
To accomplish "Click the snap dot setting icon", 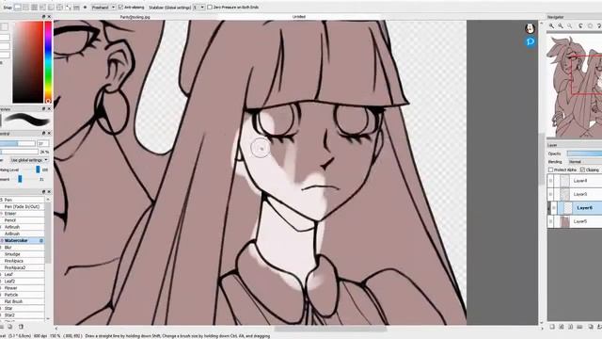I will (86, 7).
